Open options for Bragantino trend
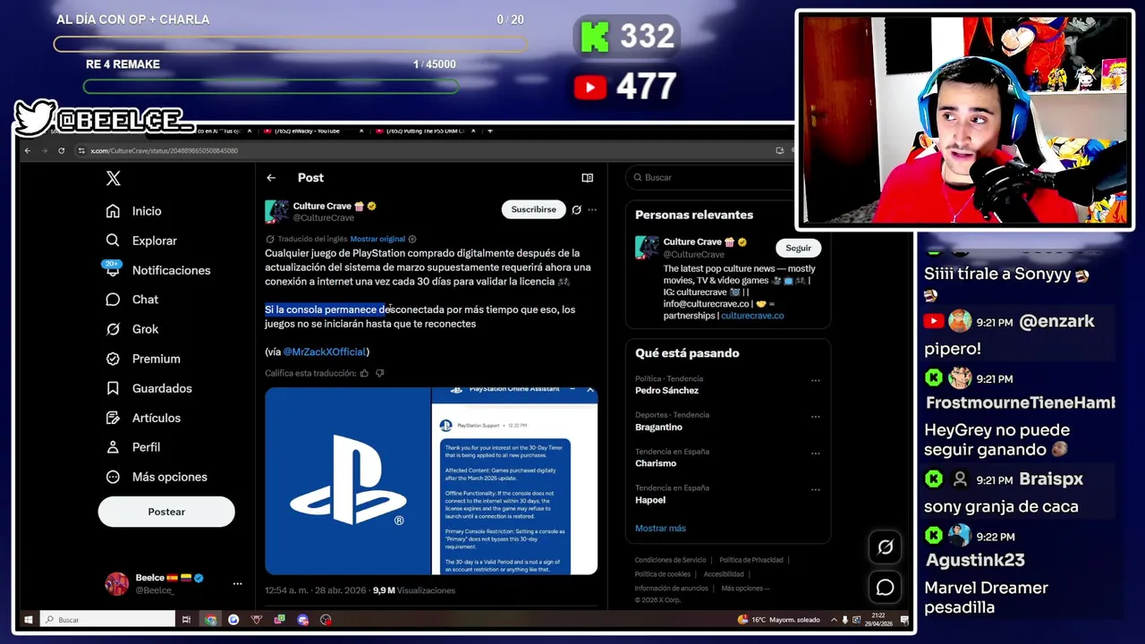This screenshot has width=1145, height=644. [x=815, y=417]
